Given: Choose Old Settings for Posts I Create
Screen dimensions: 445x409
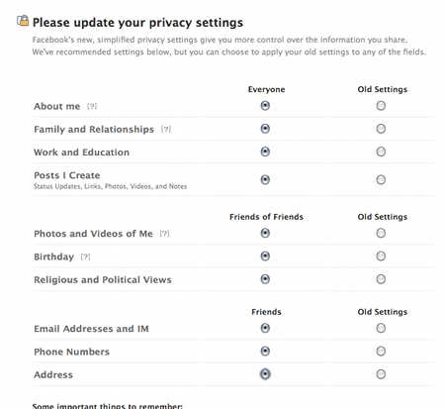Looking at the screenshot, I should tap(381, 180).
